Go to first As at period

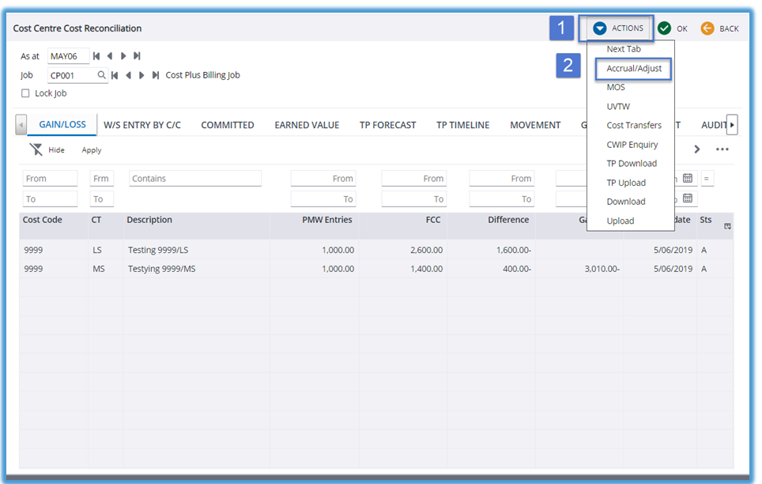[x=96, y=56]
